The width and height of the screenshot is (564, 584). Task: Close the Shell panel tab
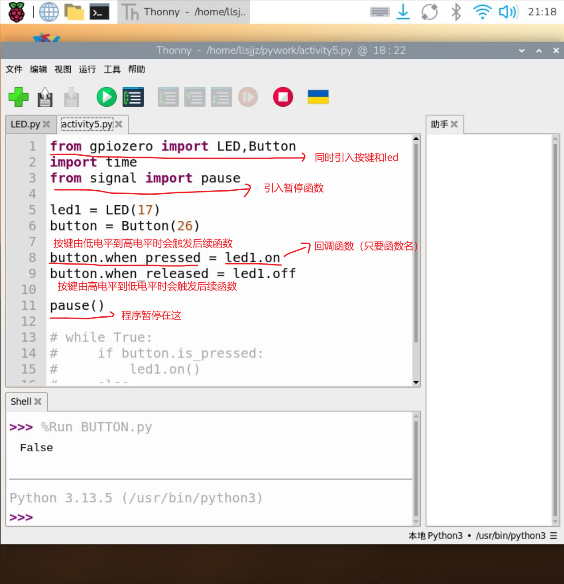[38, 401]
